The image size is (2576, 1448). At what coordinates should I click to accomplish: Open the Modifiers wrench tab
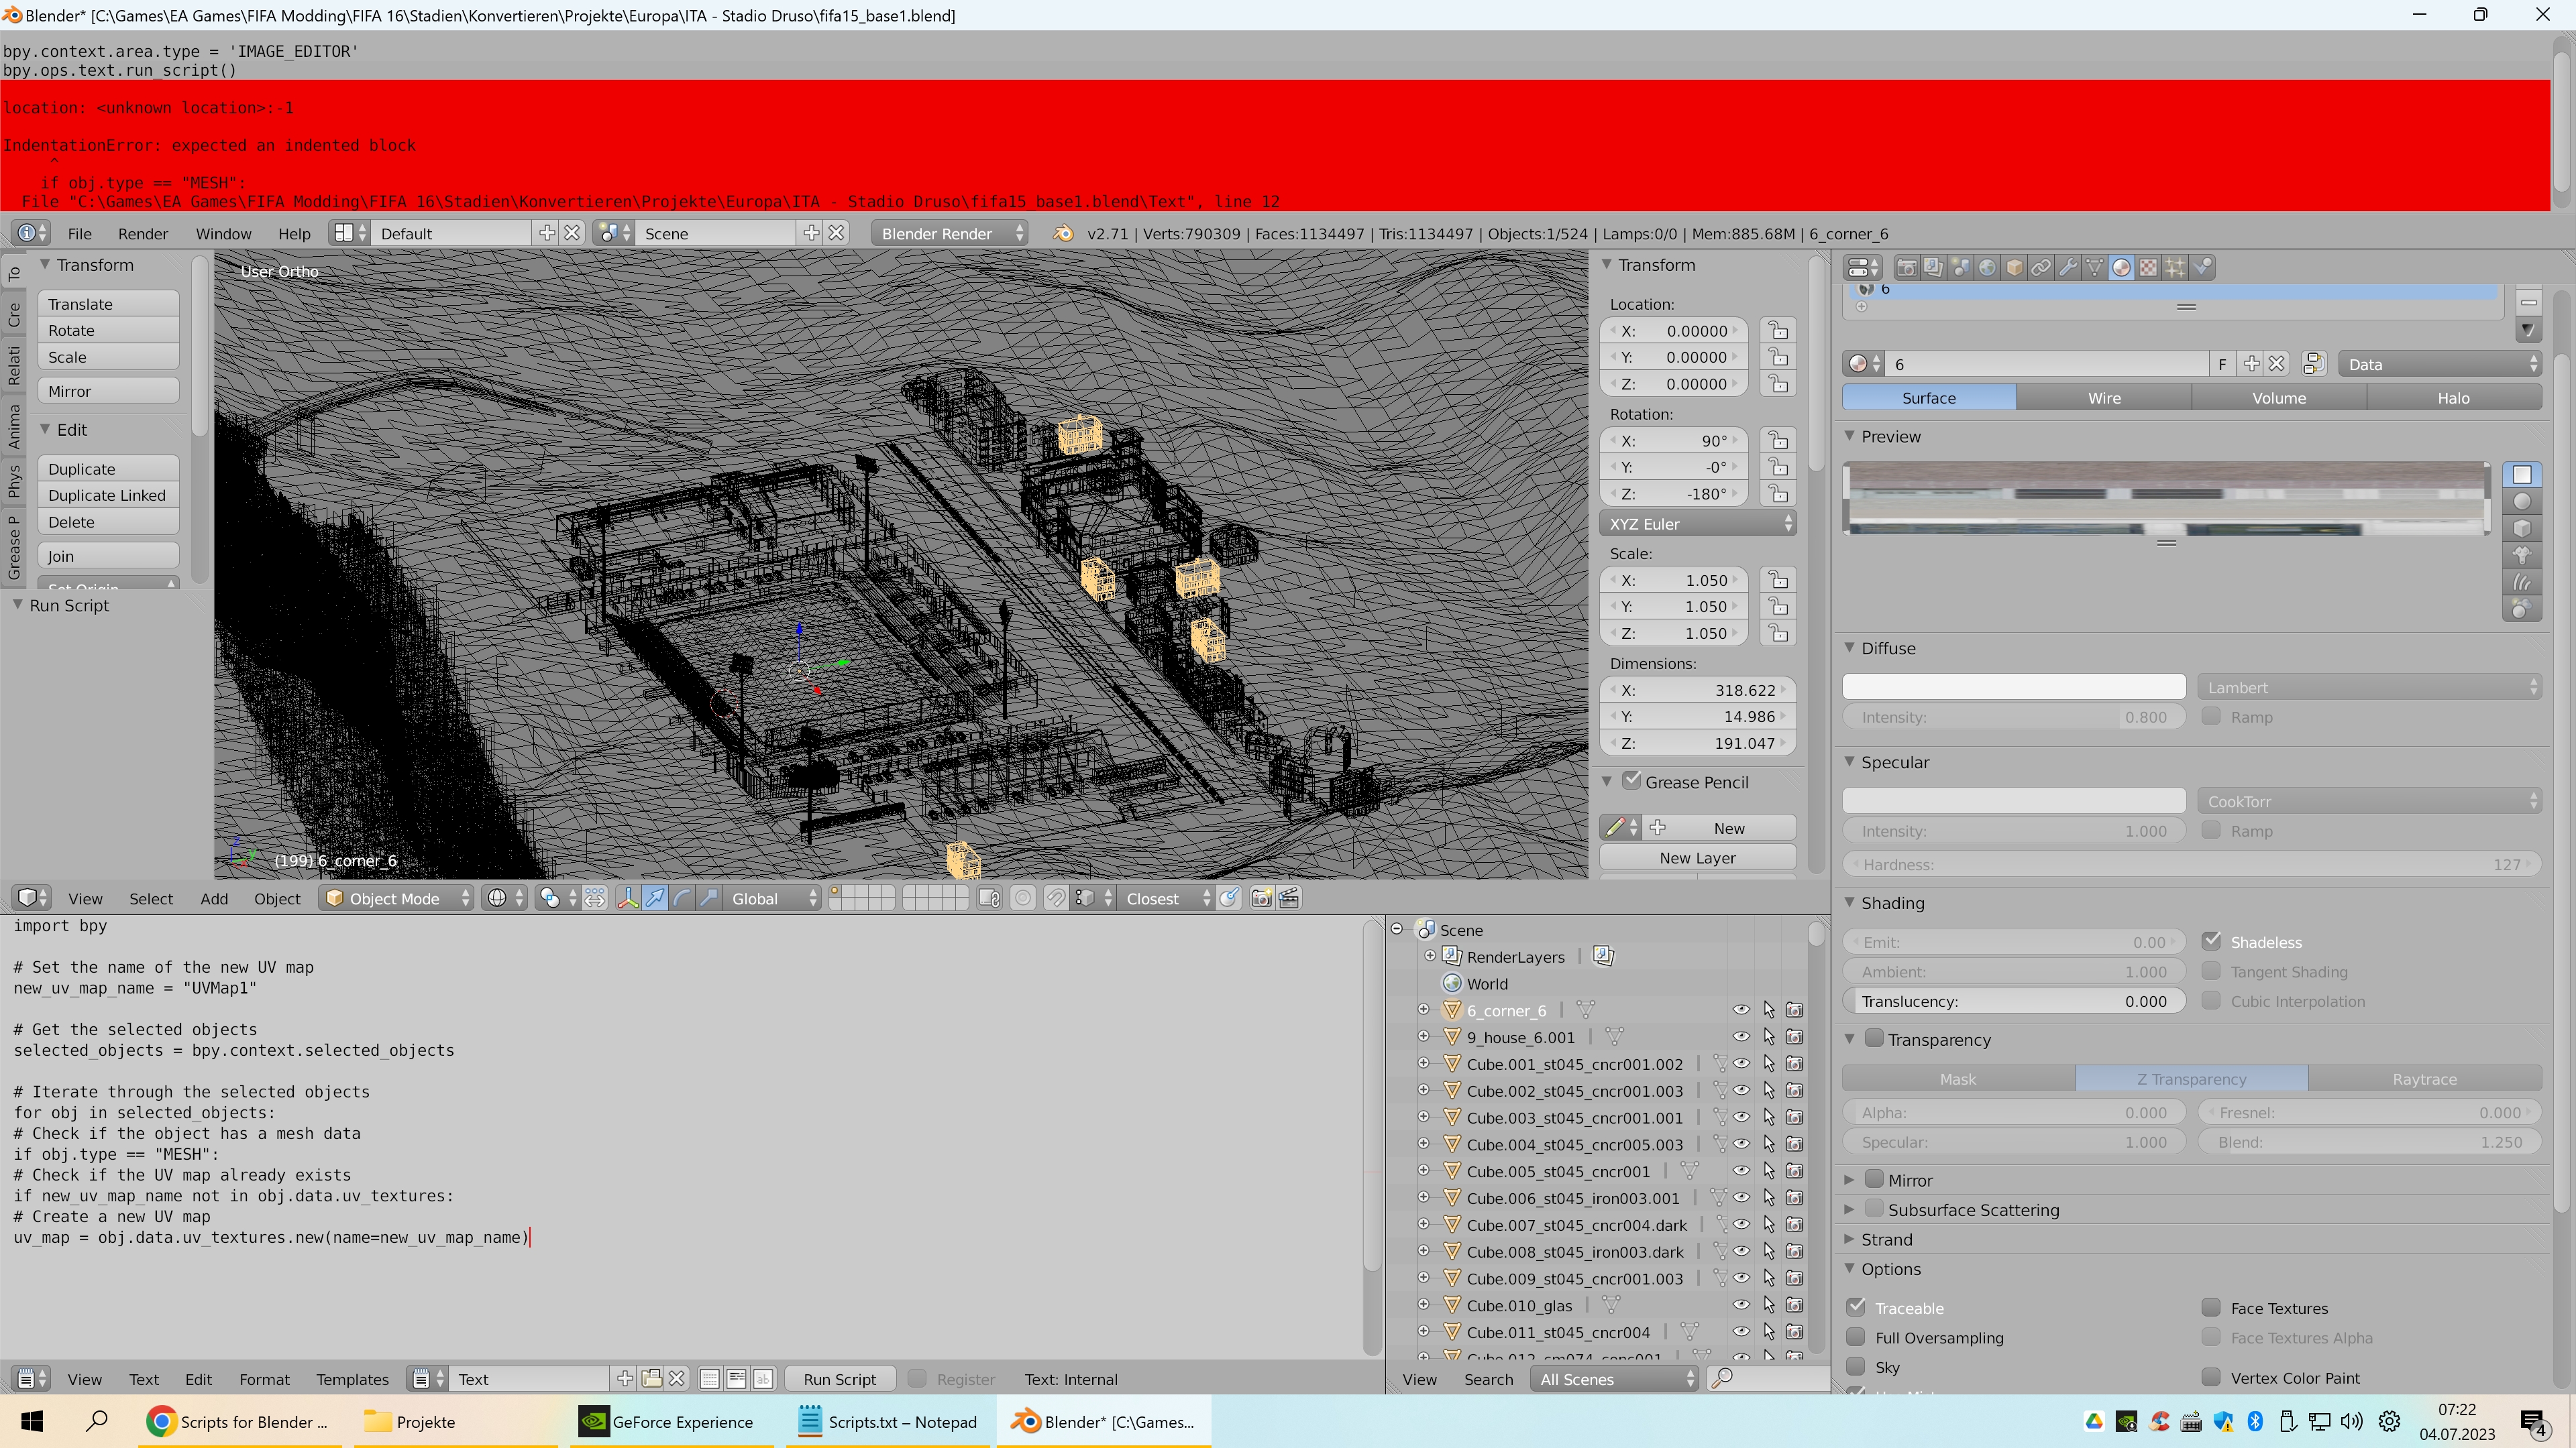tap(2068, 267)
